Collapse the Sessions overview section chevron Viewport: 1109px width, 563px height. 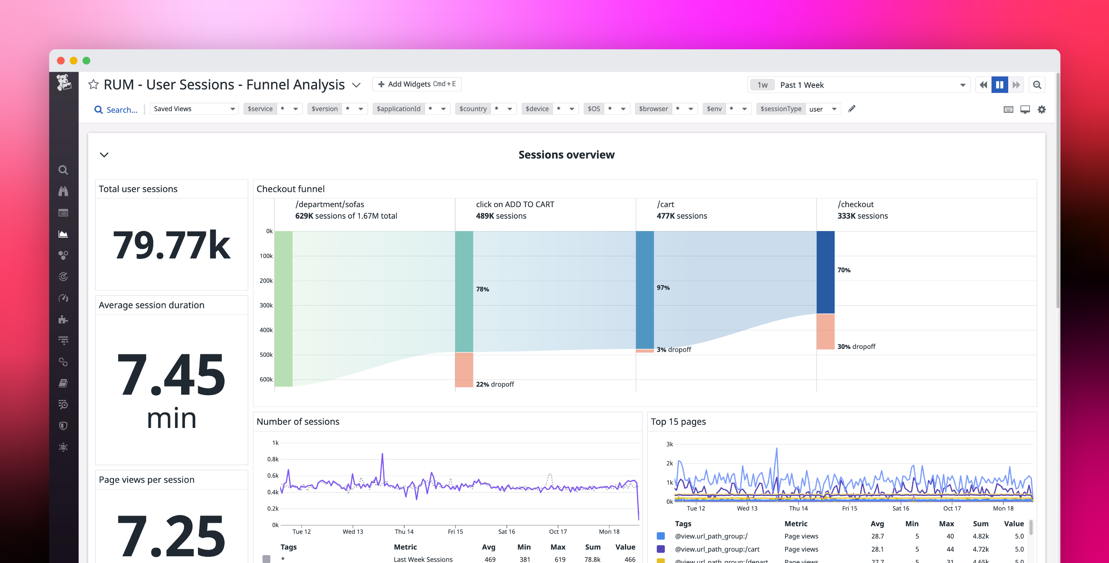point(104,155)
